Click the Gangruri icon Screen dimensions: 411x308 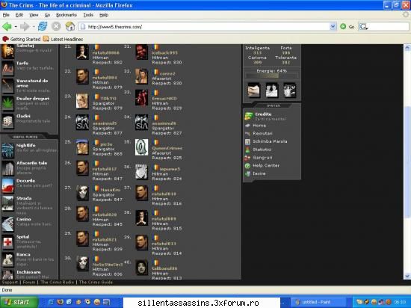pyautogui.click(x=247, y=158)
